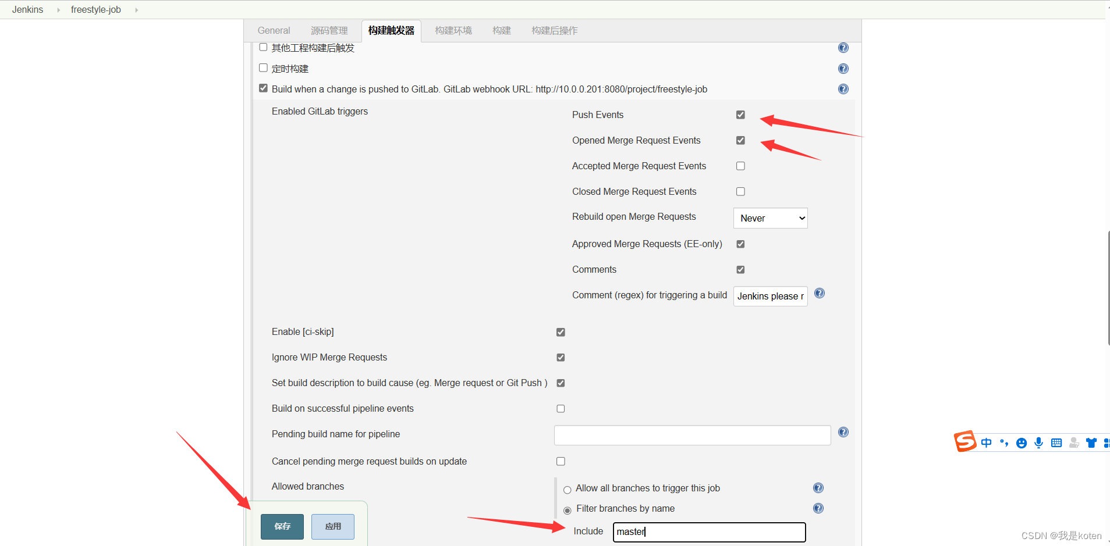This screenshot has height=546, width=1110.
Task: Open help for Filter branches by name
Action: (x=818, y=508)
